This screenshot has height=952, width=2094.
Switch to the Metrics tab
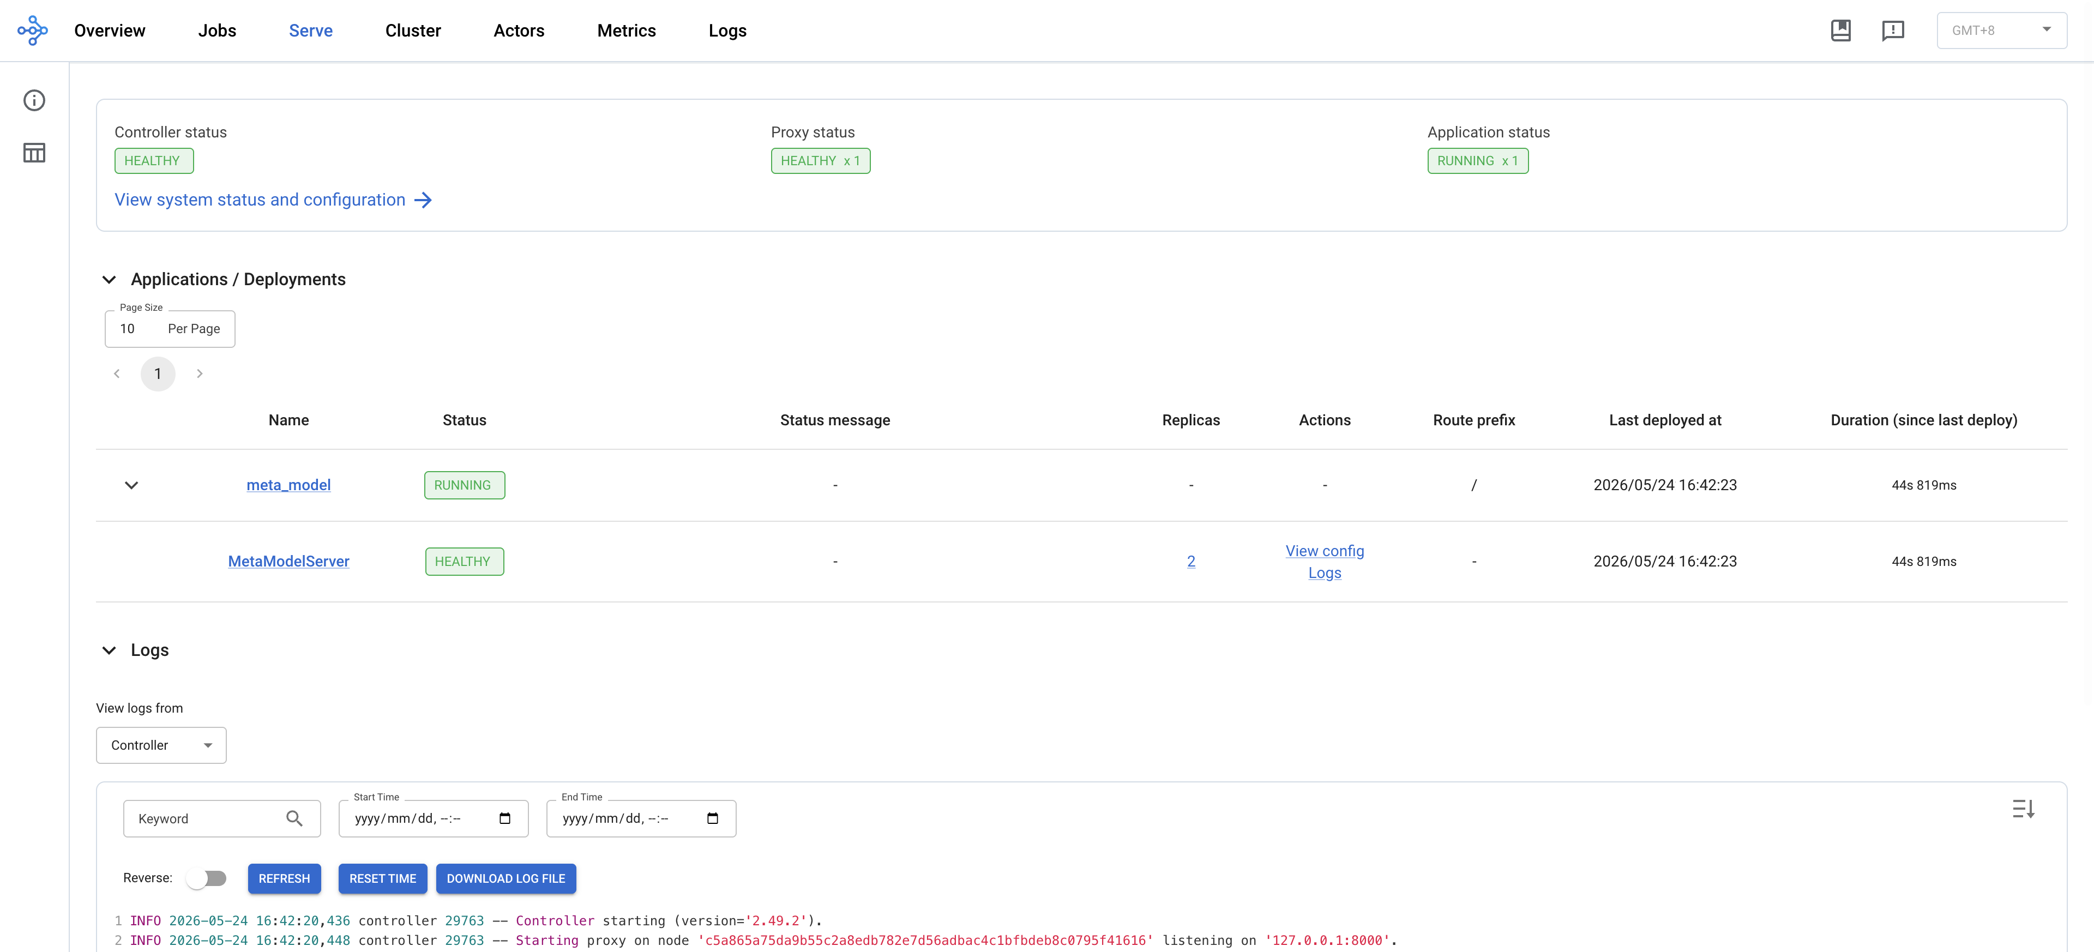click(x=627, y=31)
